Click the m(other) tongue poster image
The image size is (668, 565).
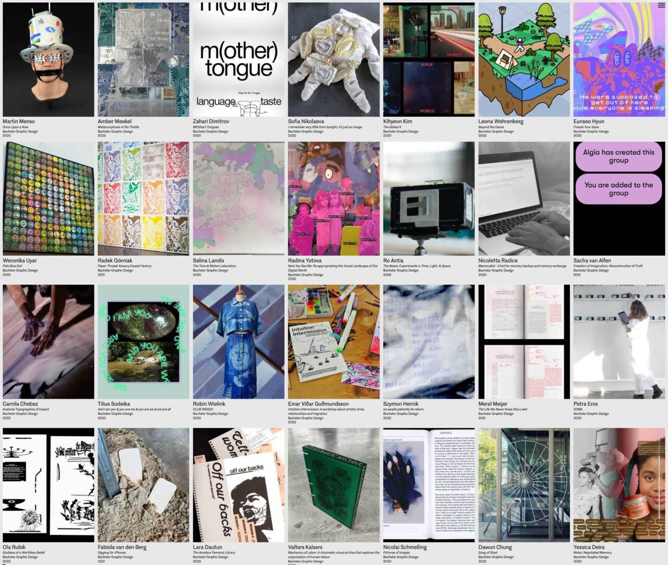tap(238, 59)
